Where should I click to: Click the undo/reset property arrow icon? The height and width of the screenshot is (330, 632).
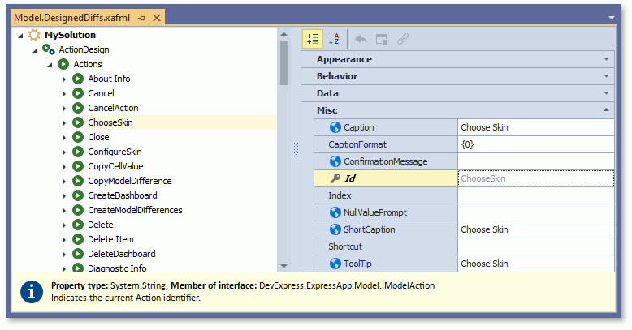pyautogui.click(x=361, y=39)
